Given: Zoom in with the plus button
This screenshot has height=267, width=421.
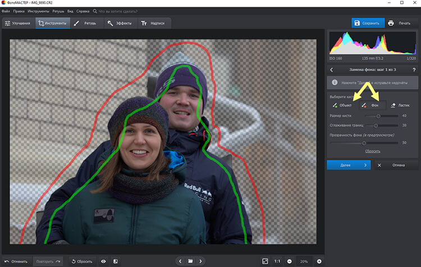Looking at the screenshot, I should (319, 261).
